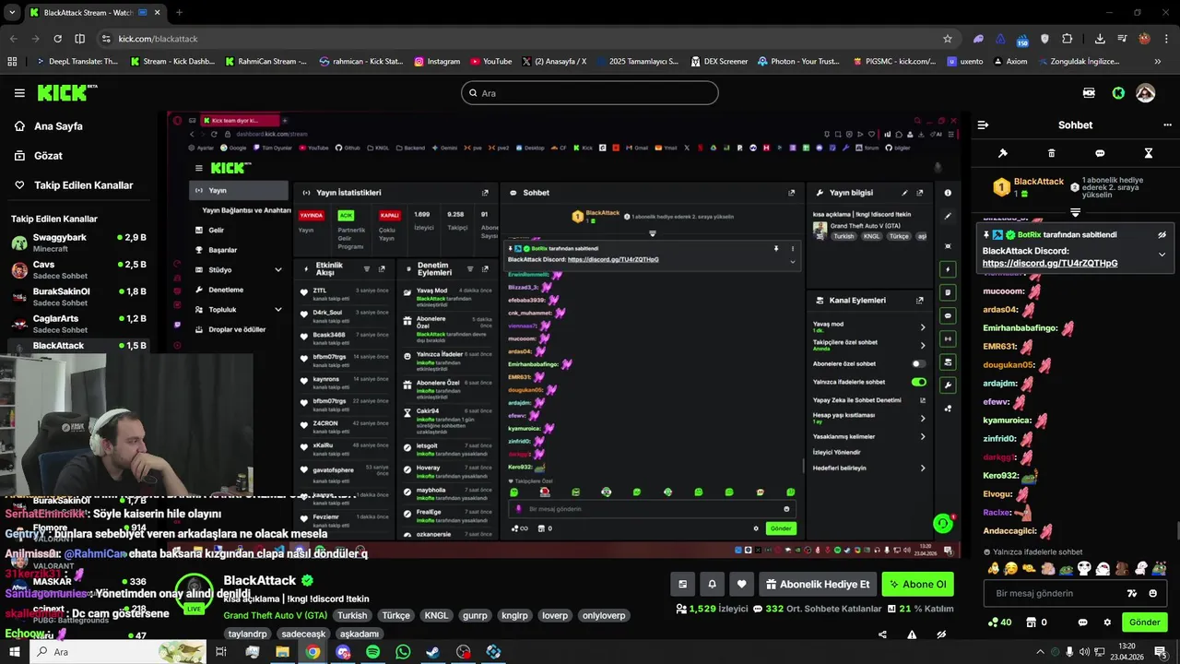Open the emoji picker in message box
The height and width of the screenshot is (664, 1180).
tap(1153, 593)
